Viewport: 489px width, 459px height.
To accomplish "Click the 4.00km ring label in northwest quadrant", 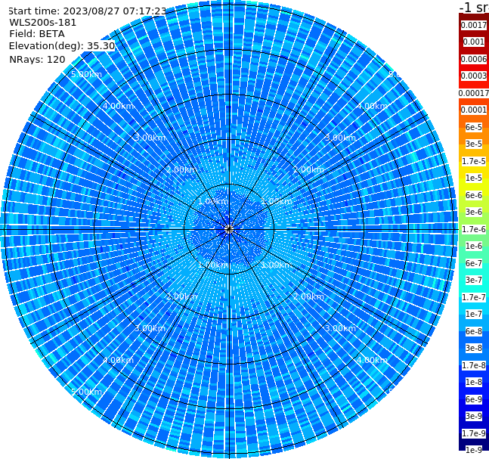I will click(118, 106).
